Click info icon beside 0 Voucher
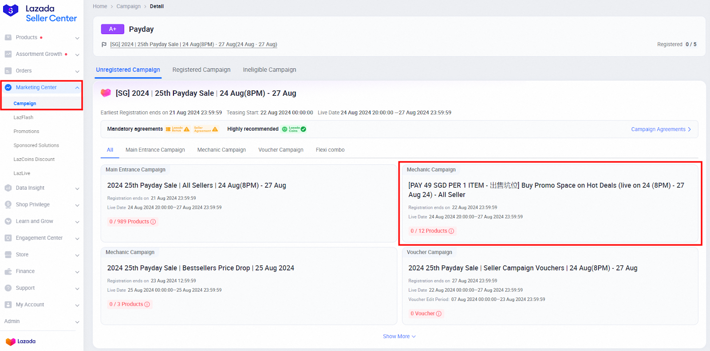 coord(439,314)
